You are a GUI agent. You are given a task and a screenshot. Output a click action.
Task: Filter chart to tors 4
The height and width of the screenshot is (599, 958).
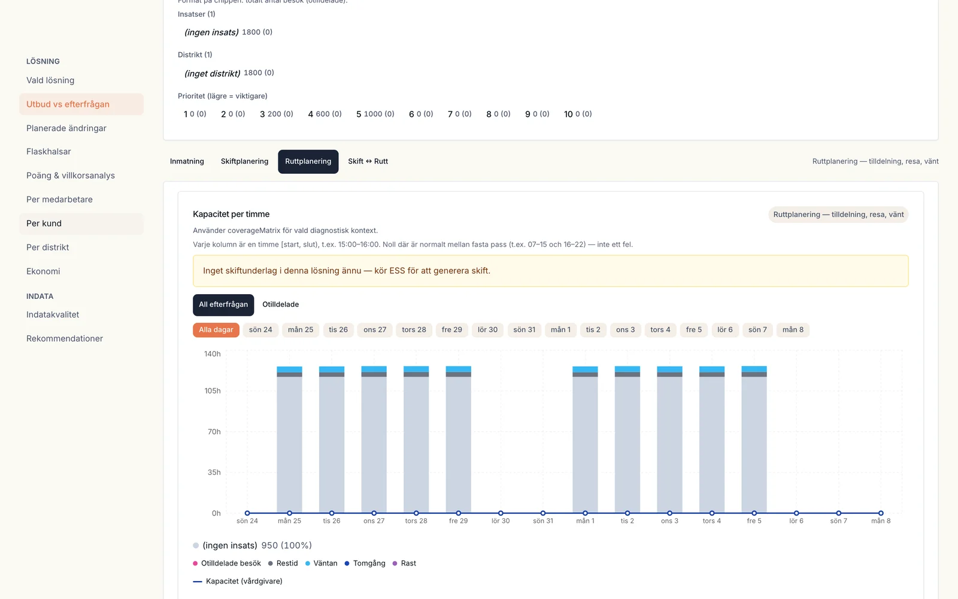(660, 330)
